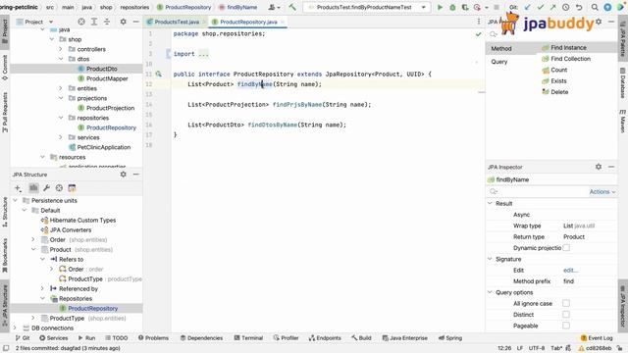Open the Event Log
628x353 pixels.
[x=597, y=337]
